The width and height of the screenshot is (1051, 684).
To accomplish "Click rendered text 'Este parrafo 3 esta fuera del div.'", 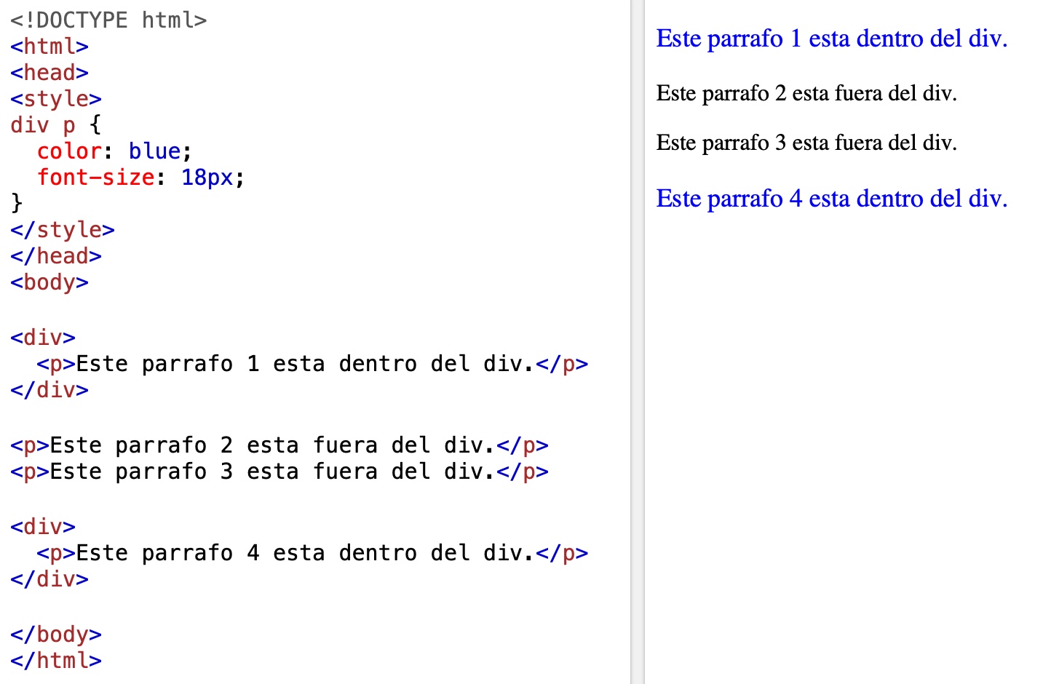I will (x=806, y=143).
